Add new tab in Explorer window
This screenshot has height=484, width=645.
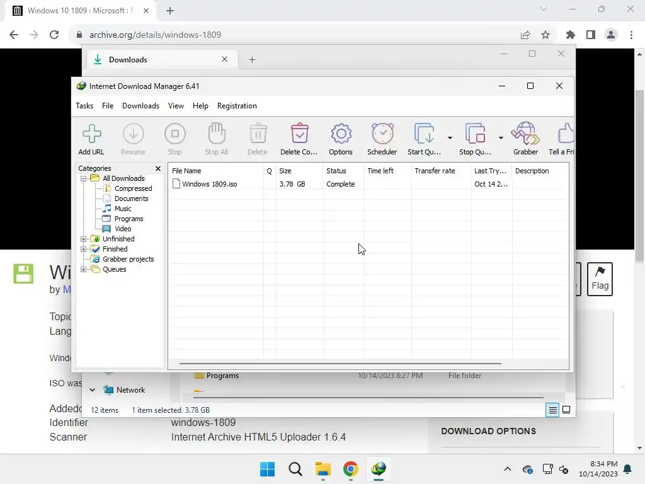point(252,60)
